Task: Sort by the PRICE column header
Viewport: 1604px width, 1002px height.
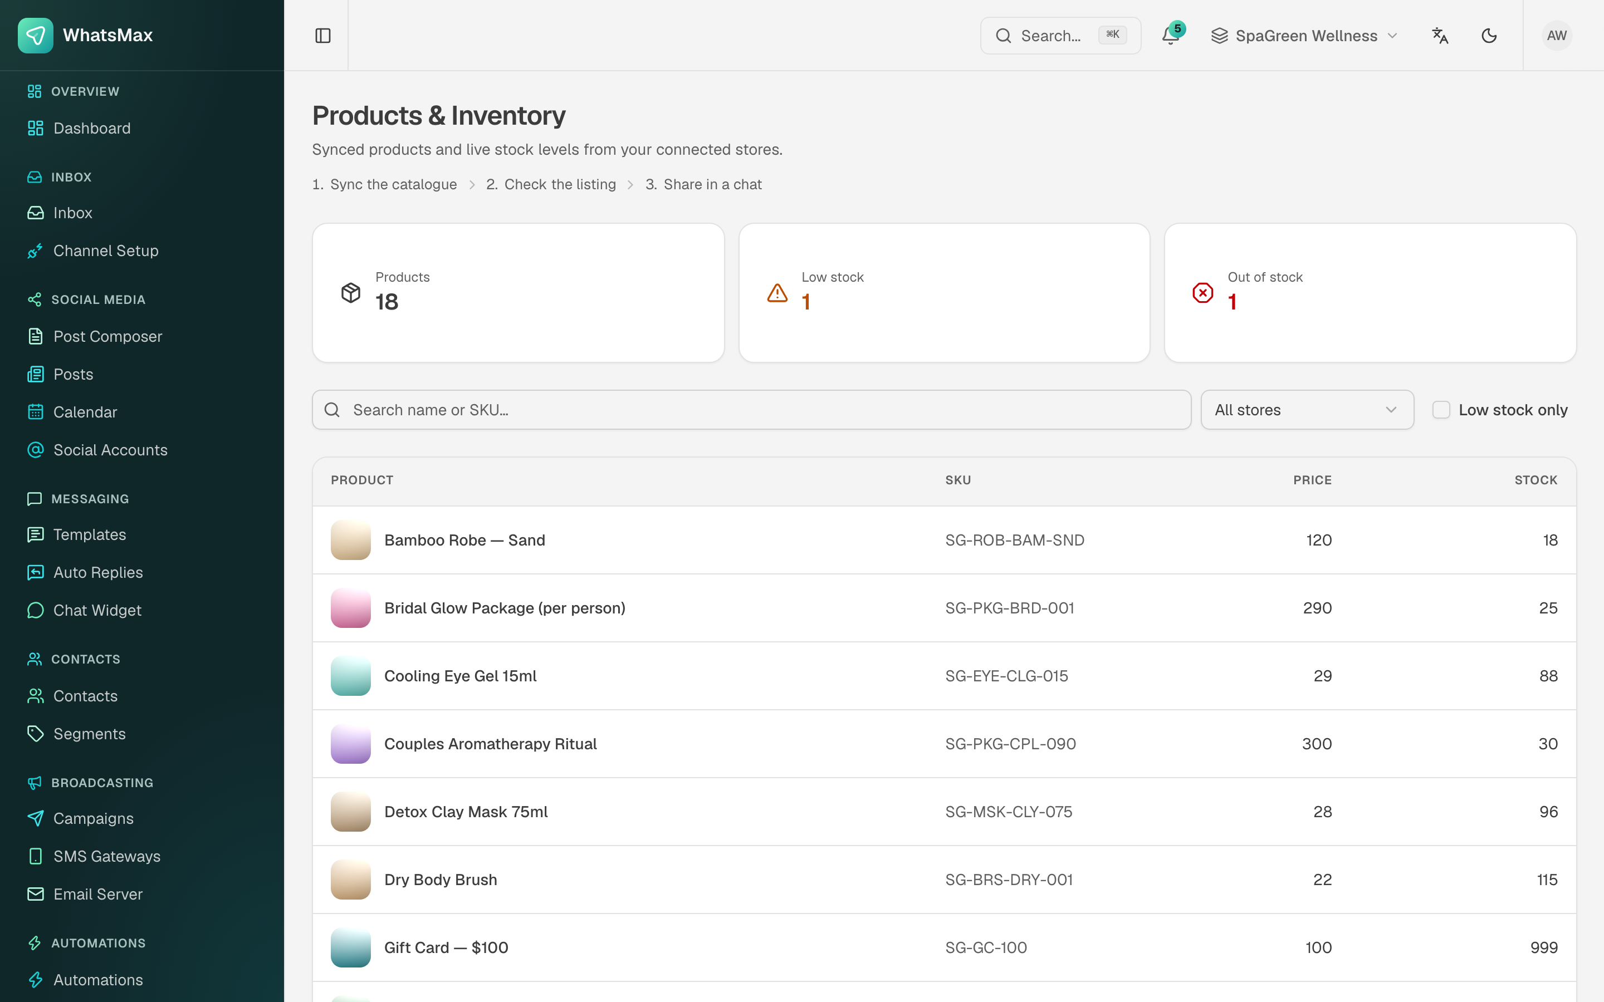Action: [1312, 480]
